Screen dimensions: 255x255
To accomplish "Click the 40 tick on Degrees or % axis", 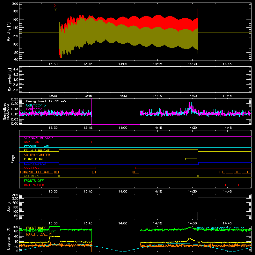I will [16, 242].
